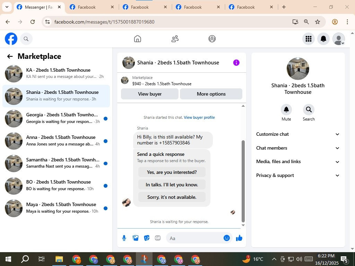Attach a photo using the image icon
The height and width of the screenshot is (266, 355).
click(x=136, y=238)
